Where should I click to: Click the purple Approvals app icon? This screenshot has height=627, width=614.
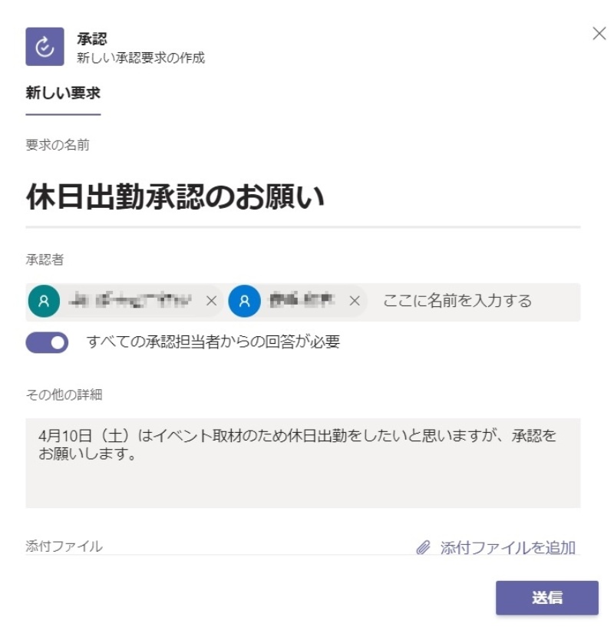45,47
